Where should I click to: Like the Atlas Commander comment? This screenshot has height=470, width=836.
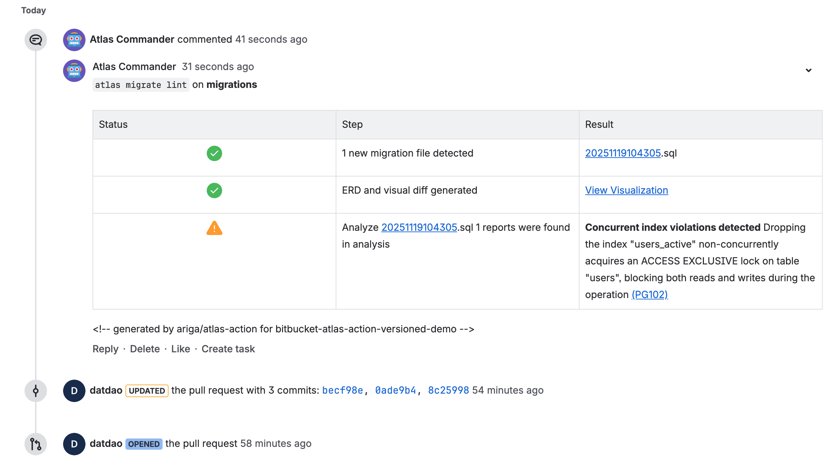tap(180, 349)
